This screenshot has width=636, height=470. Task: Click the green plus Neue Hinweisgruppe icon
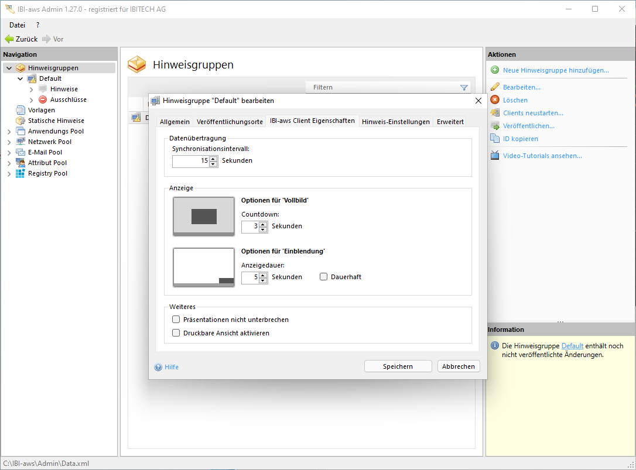(494, 70)
